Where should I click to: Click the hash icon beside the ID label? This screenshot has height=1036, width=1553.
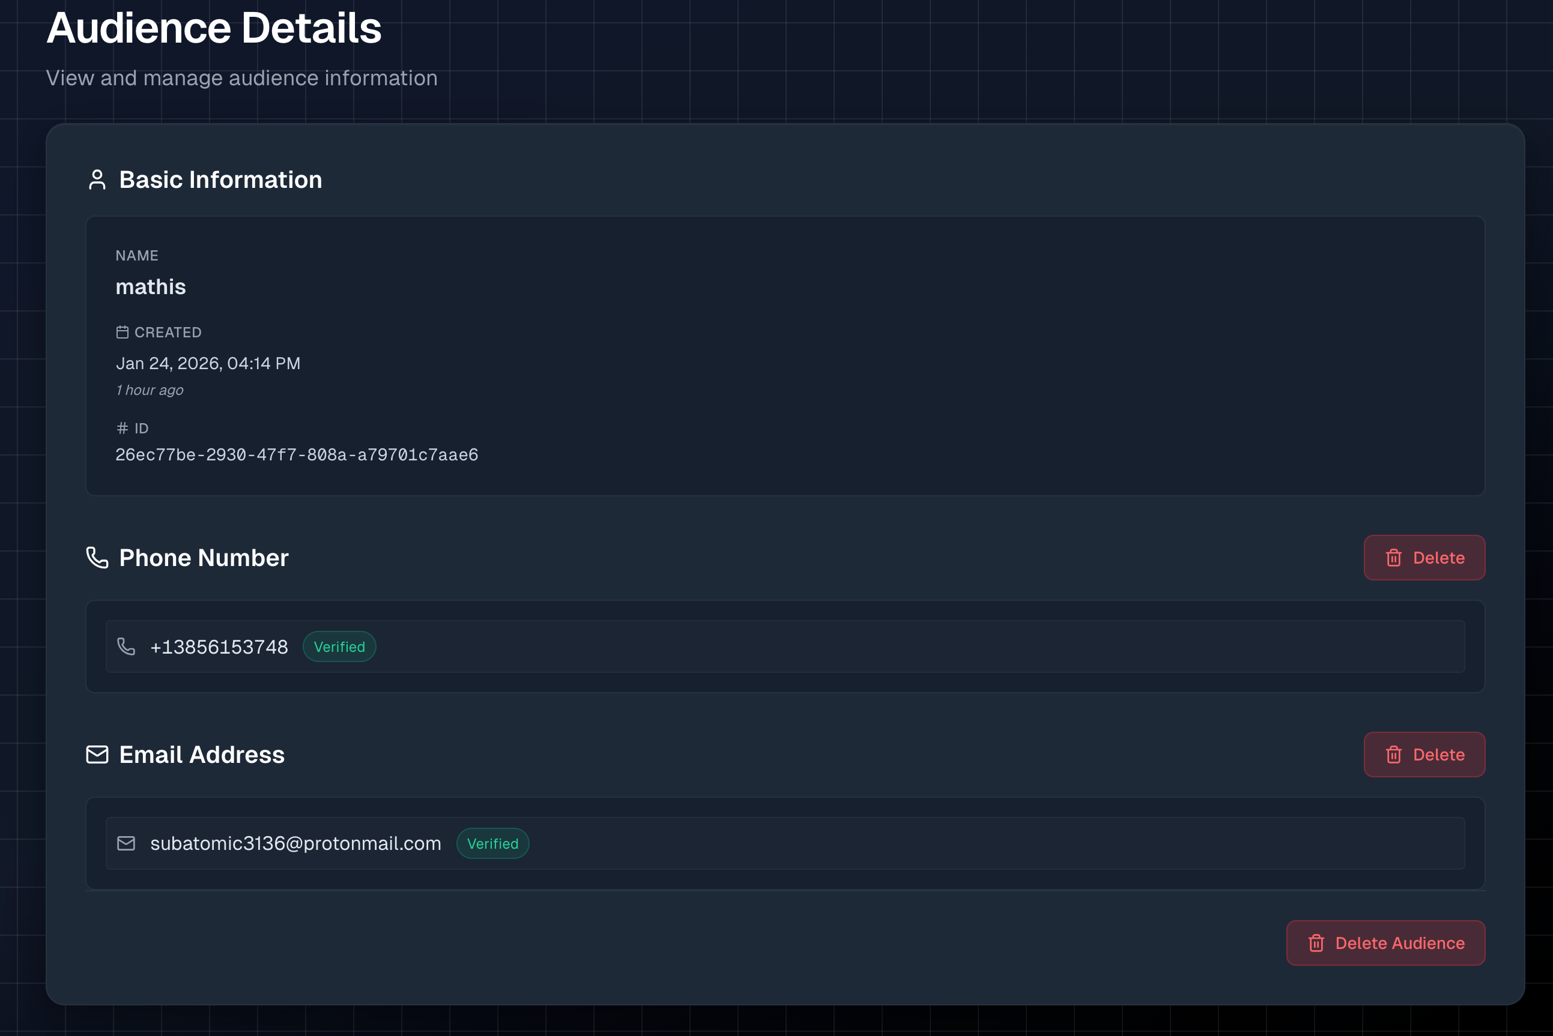pos(121,428)
